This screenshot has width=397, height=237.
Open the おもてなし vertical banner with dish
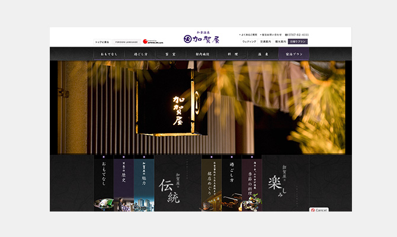pyautogui.click(x=104, y=185)
